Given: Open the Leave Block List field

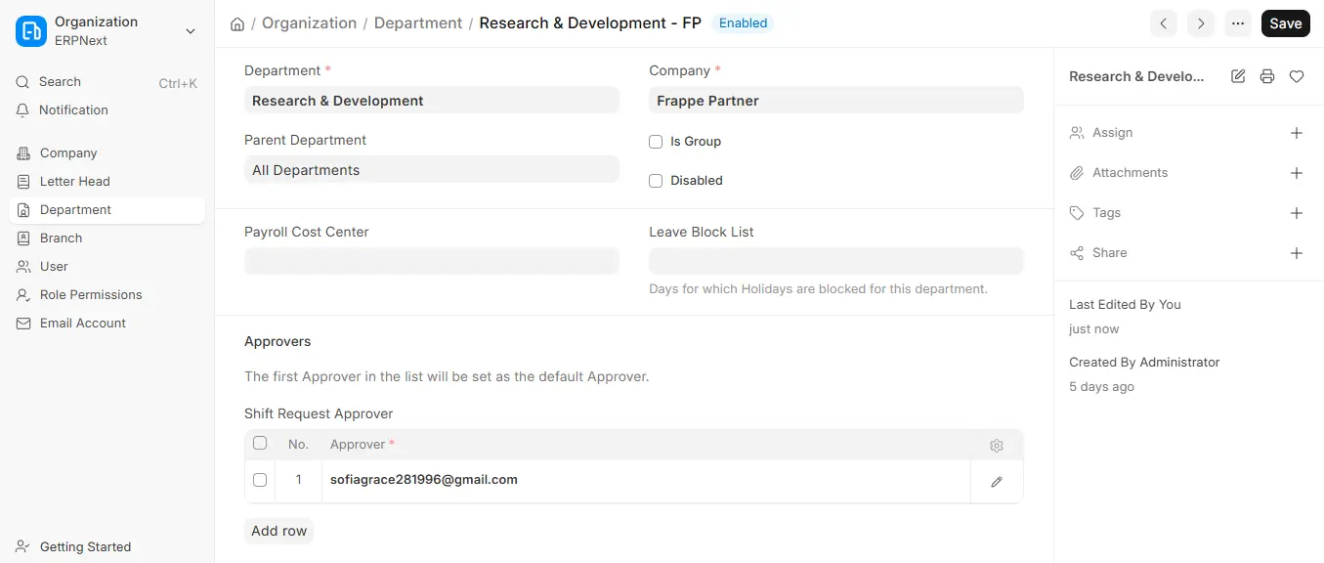Looking at the screenshot, I should click(x=836, y=261).
